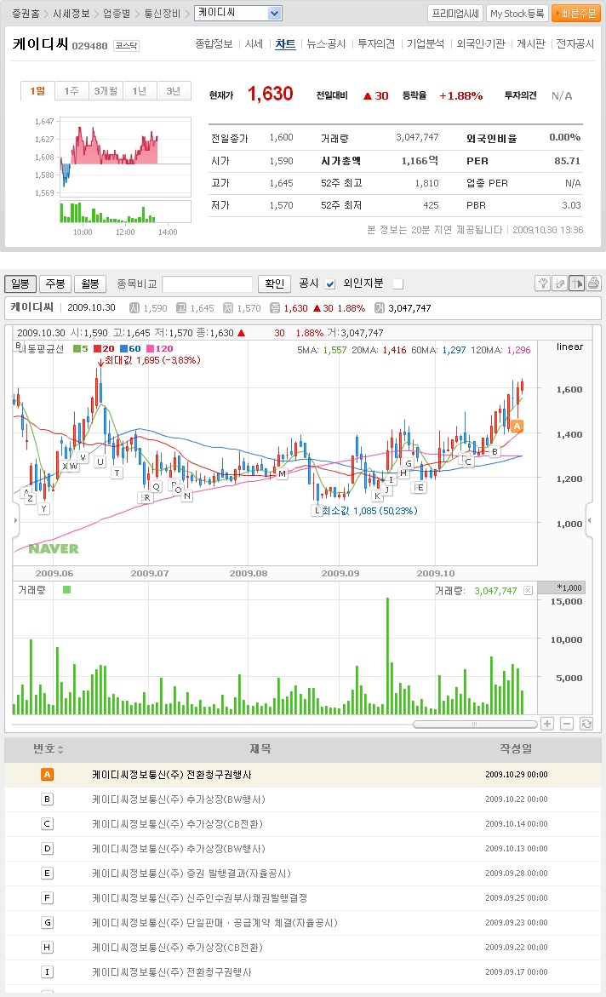The image size is (606, 997).
Task: Click the My Stock등록 button
Action: [x=517, y=14]
